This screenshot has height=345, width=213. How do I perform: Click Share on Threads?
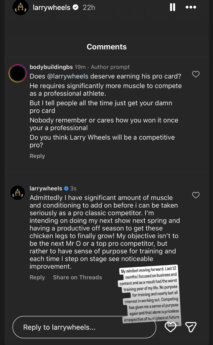[x=77, y=277]
